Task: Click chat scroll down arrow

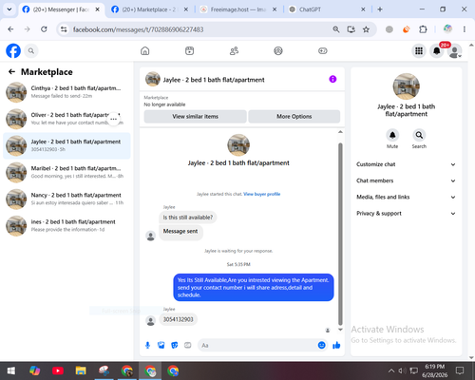Action: point(340,330)
